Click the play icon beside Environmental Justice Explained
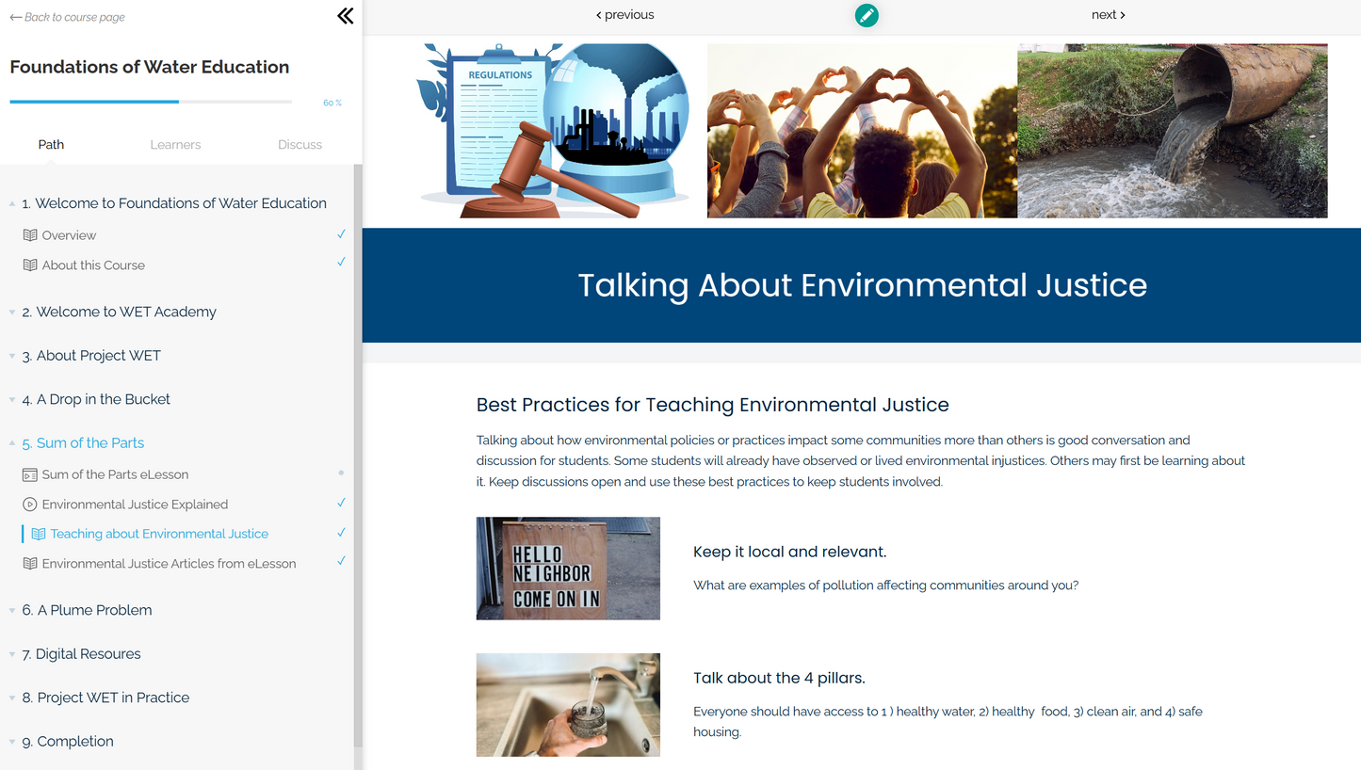This screenshot has width=1361, height=770. click(x=29, y=504)
